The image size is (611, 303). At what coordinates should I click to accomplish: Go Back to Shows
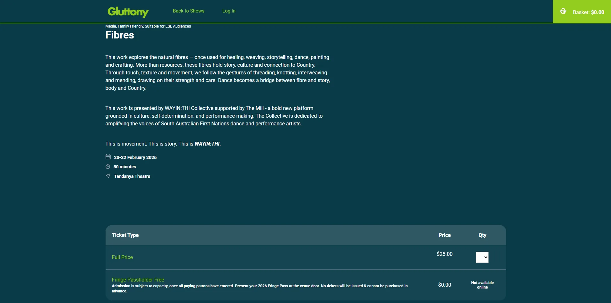tap(188, 11)
